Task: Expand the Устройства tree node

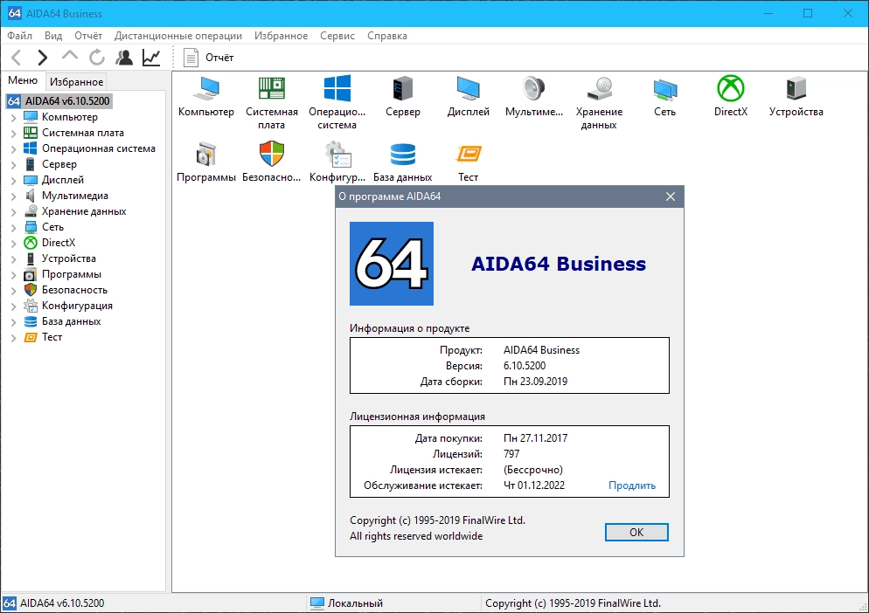Action: [x=14, y=258]
